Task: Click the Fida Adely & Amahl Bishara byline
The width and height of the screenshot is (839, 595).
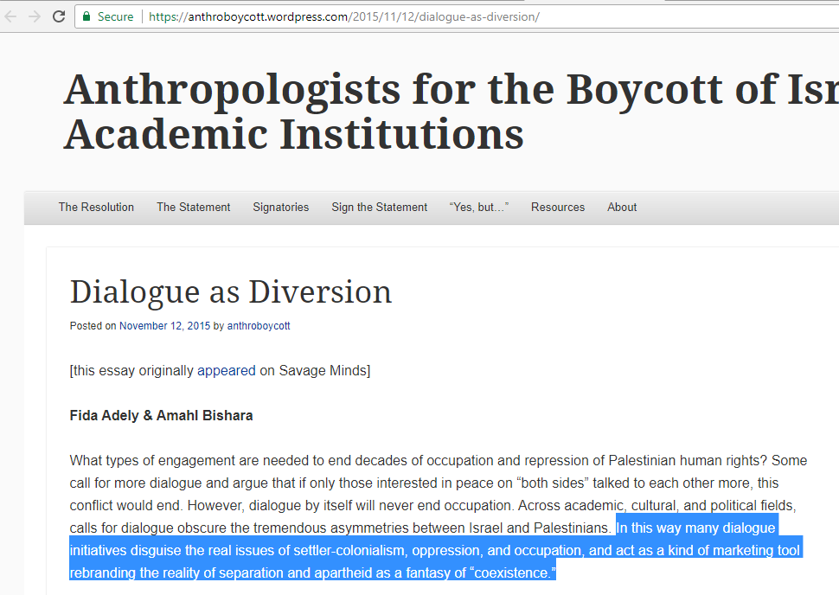Action: [161, 416]
